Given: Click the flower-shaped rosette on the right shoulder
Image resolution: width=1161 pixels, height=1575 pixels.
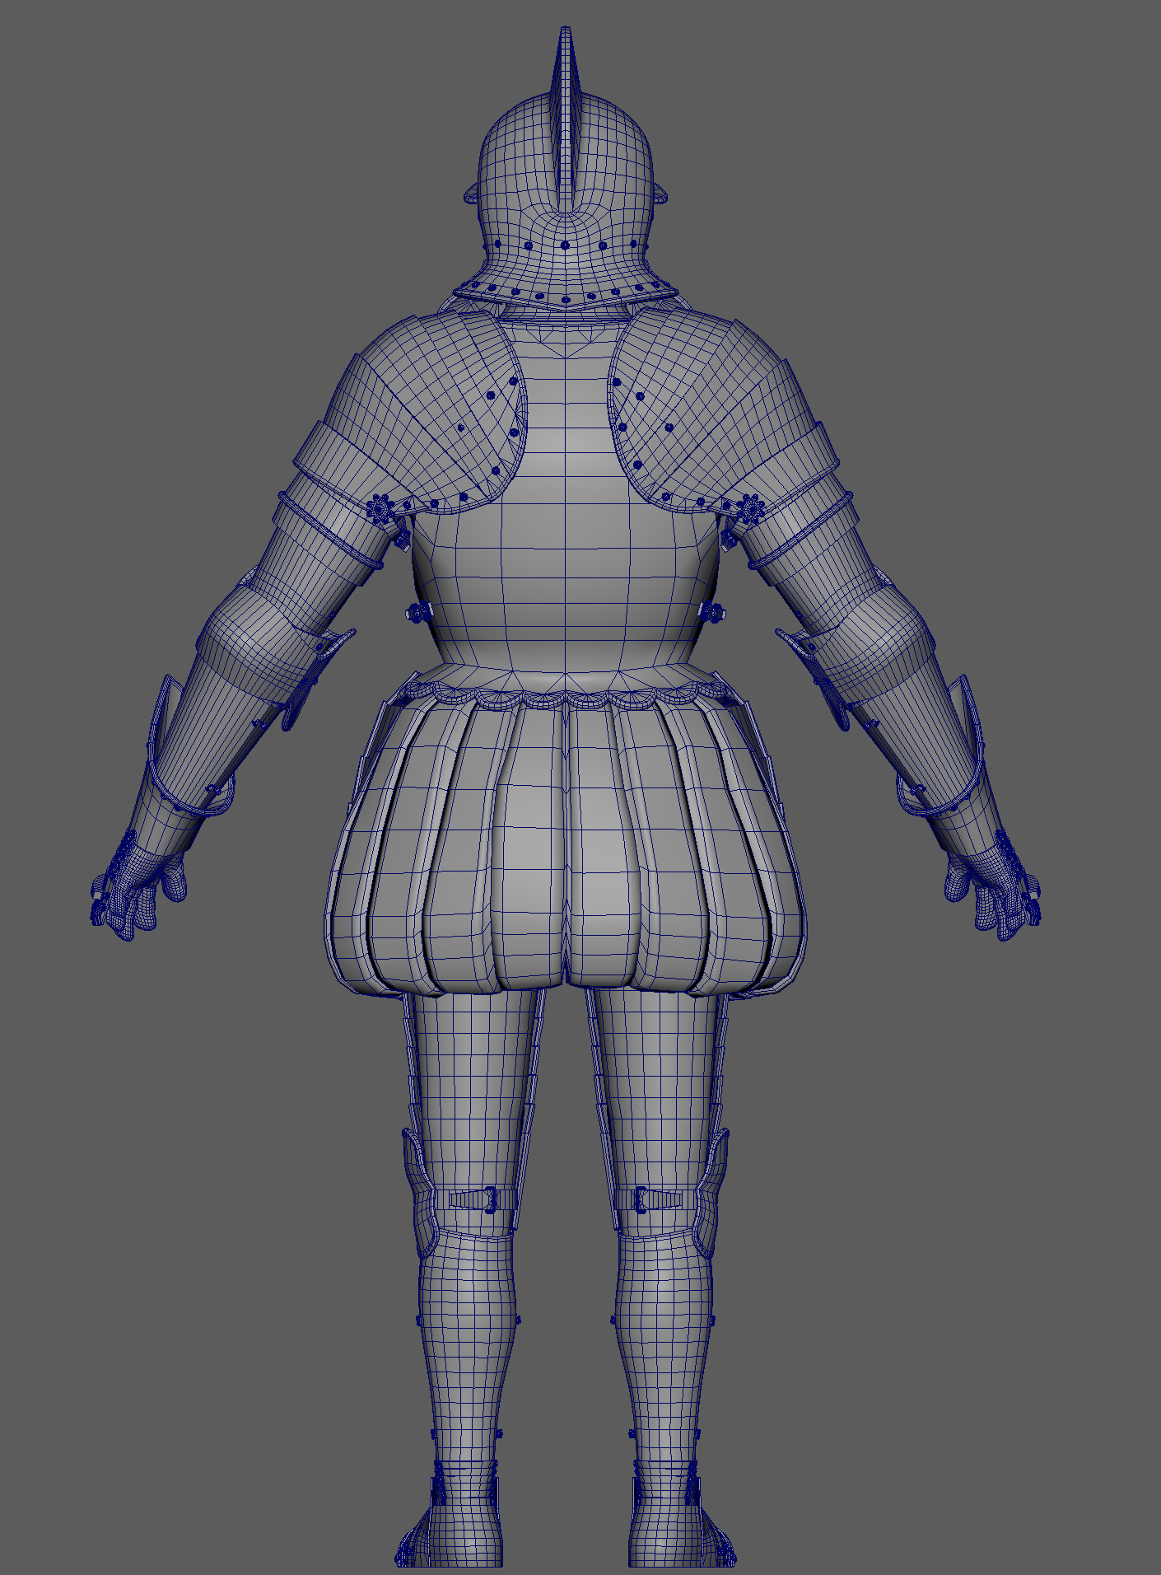Looking at the screenshot, I should pos(749,509).
